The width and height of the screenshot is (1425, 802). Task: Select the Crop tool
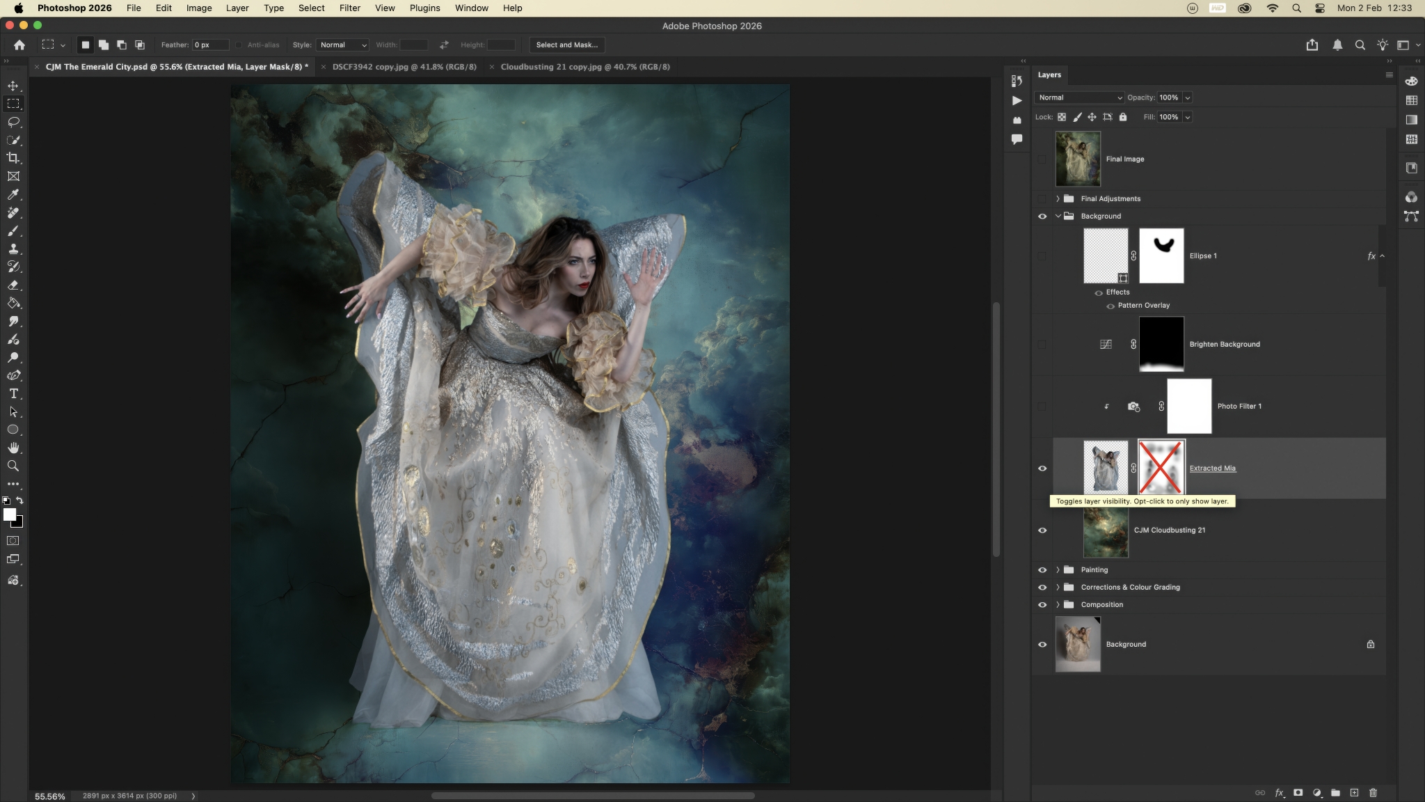click(13, 158)
